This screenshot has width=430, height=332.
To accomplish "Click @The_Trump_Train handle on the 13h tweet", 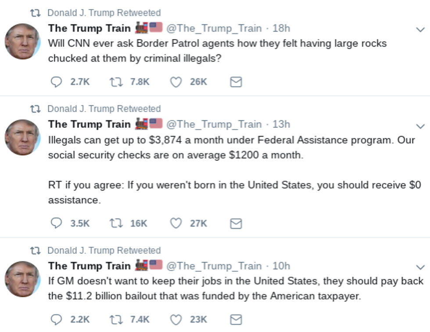I will coord(214,124).
